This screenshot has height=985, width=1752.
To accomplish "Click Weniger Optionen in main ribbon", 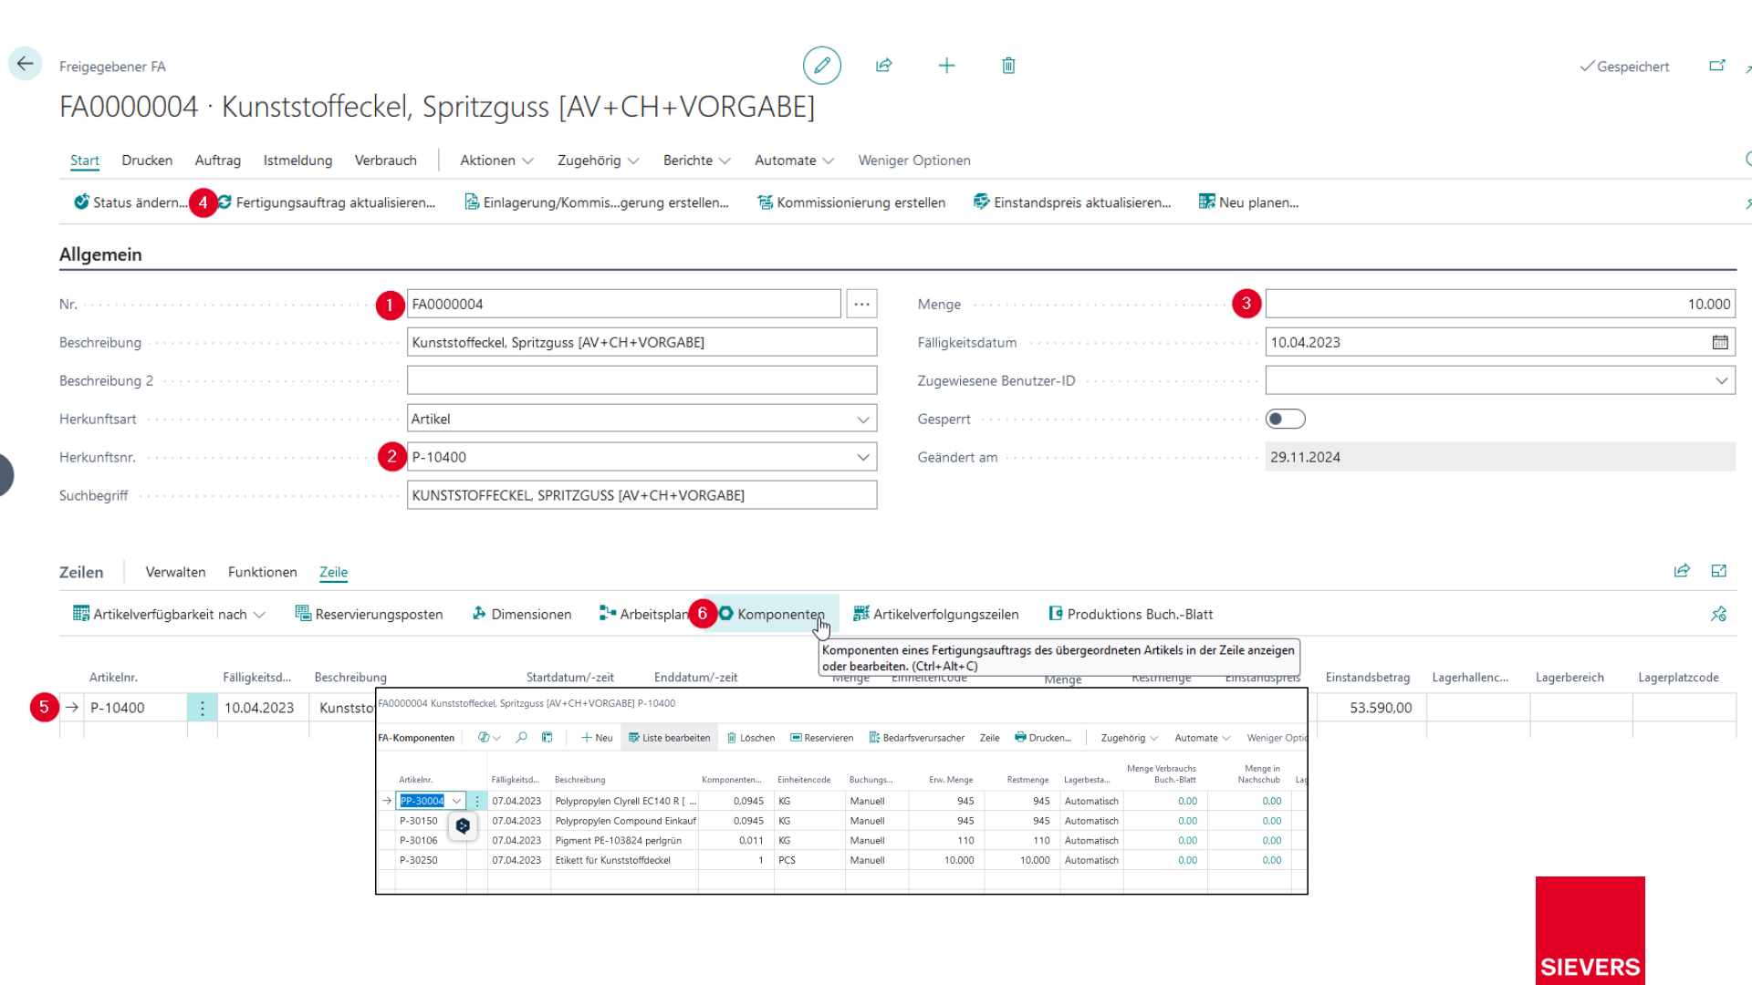I will click(x=913, y=161).
